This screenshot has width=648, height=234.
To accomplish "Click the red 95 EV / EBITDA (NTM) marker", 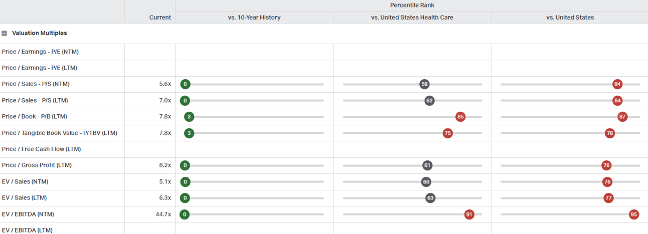I will click(634, 214).
